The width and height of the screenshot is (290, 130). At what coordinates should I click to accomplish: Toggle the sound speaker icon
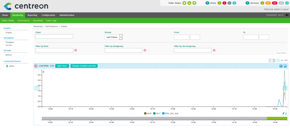tap(287, 15)
